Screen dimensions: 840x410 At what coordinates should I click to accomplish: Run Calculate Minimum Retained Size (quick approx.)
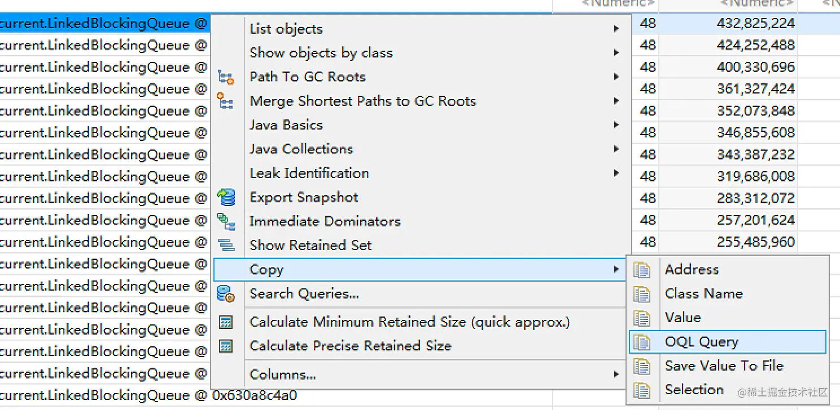pos(419,323)
